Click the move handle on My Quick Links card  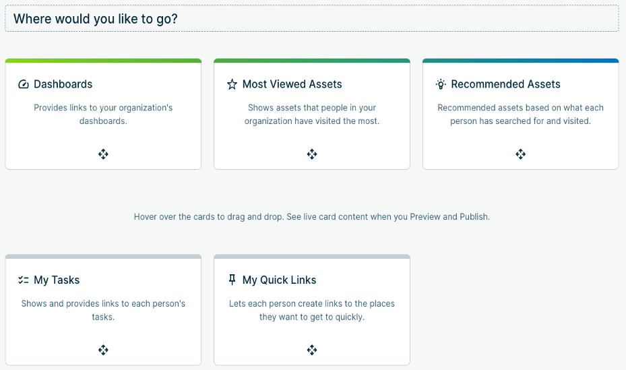click(x=312, y=350)
